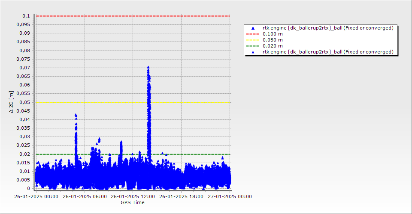Select the green dashed 0.020 m legend sample
This screenshot has width=412, height=214.
tap(253, 46)
